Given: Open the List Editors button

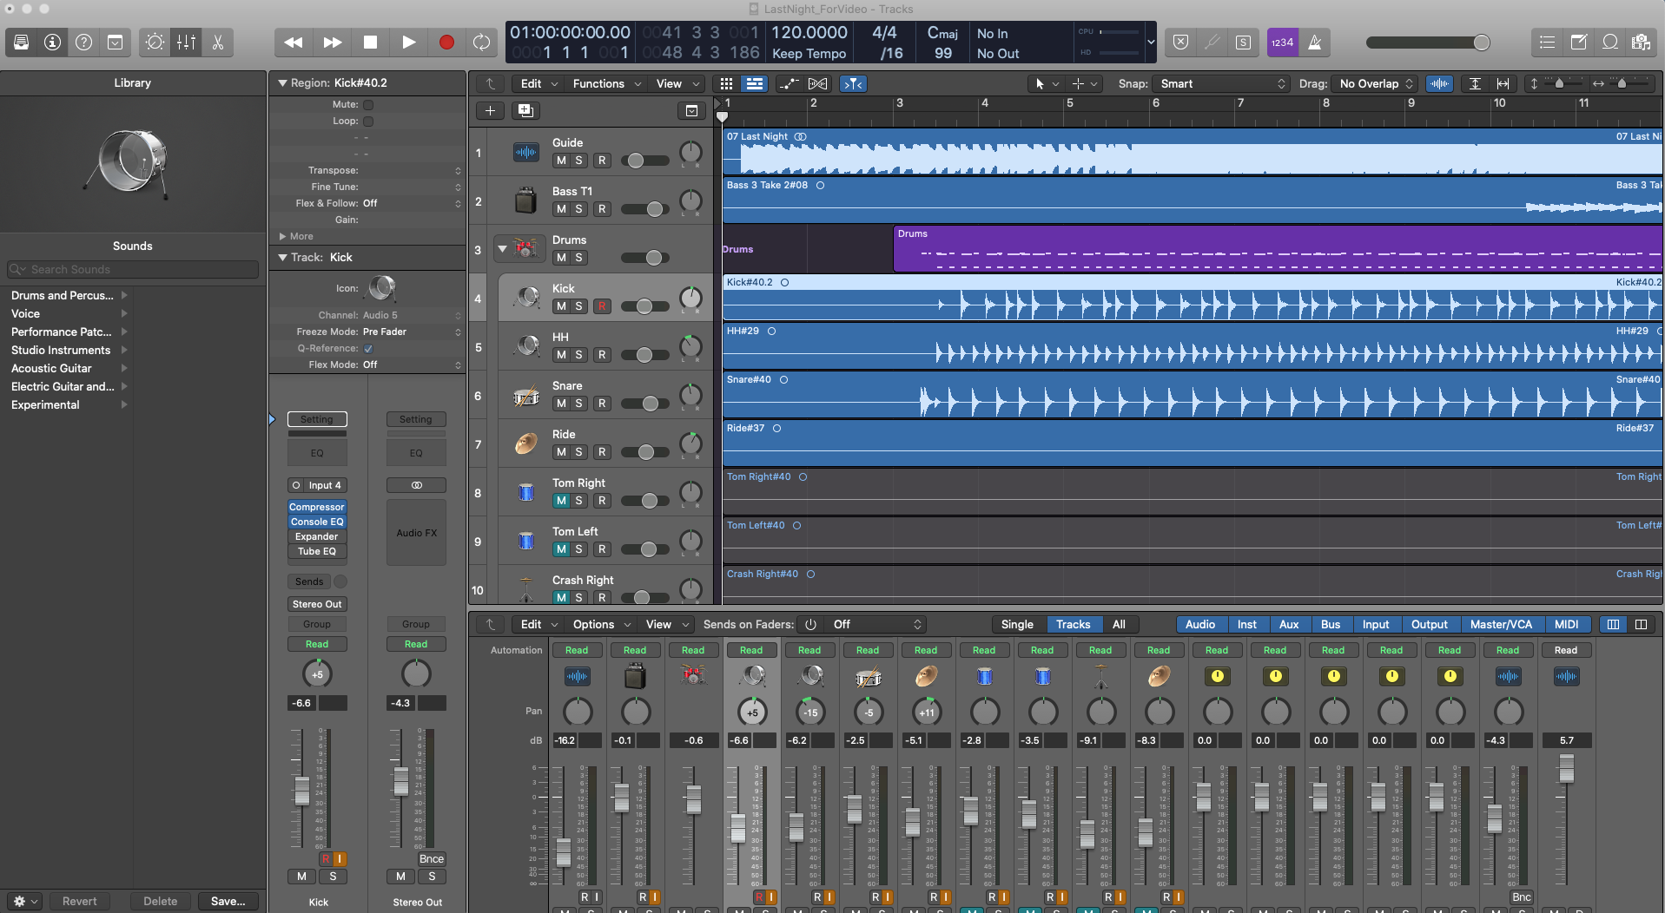Looking at the screenshot, I should pos(1547,42).
